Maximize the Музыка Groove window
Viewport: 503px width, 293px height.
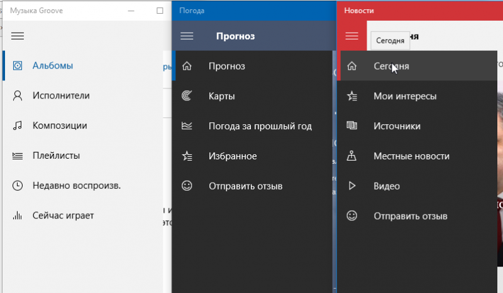pos(160,11)
